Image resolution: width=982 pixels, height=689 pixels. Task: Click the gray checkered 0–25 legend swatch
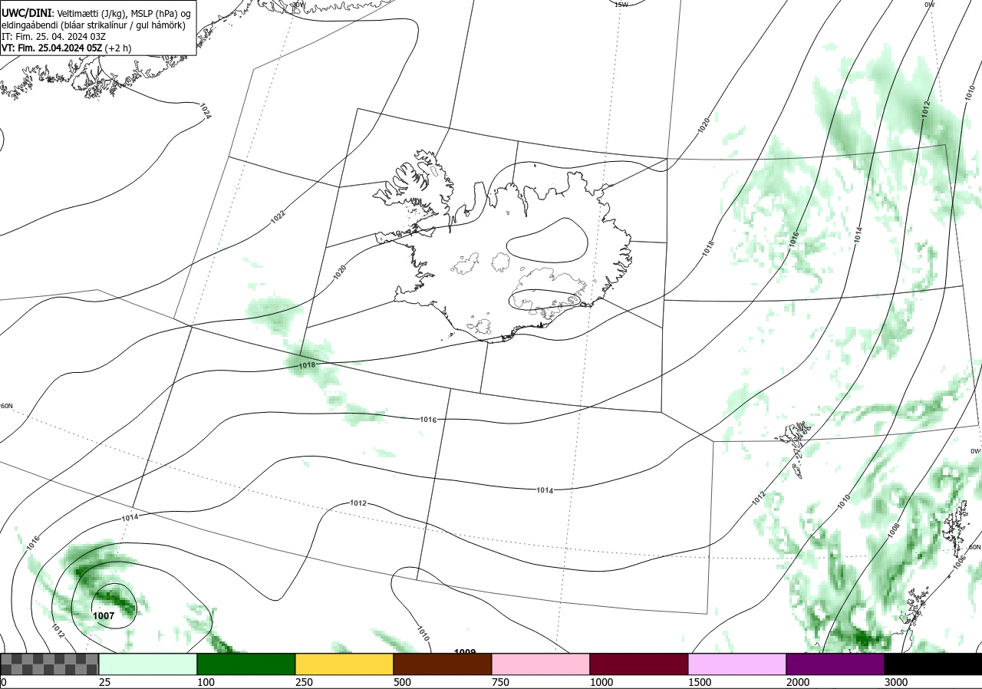pos(50,664)
